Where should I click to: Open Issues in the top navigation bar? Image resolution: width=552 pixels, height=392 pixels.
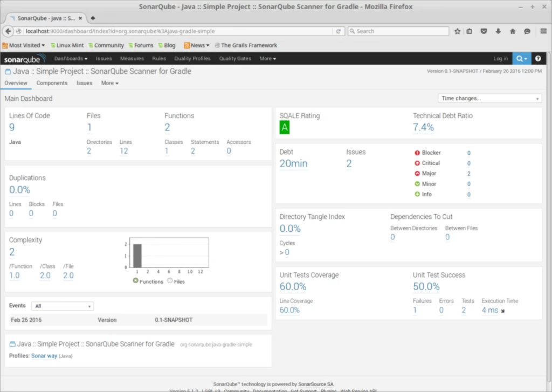click(x=103, y=58)
